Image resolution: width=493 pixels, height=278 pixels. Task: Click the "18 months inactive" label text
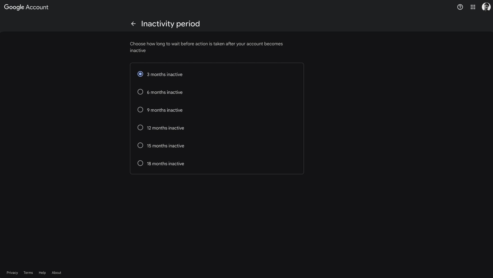point(165,164)
